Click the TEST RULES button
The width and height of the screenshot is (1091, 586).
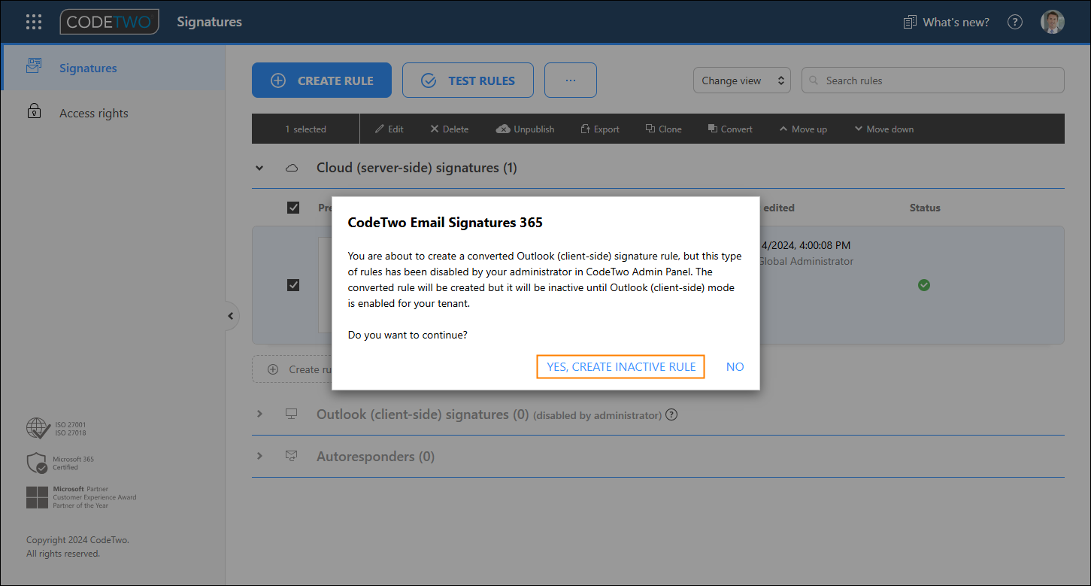pyautogui.click(x=468, y=80)
